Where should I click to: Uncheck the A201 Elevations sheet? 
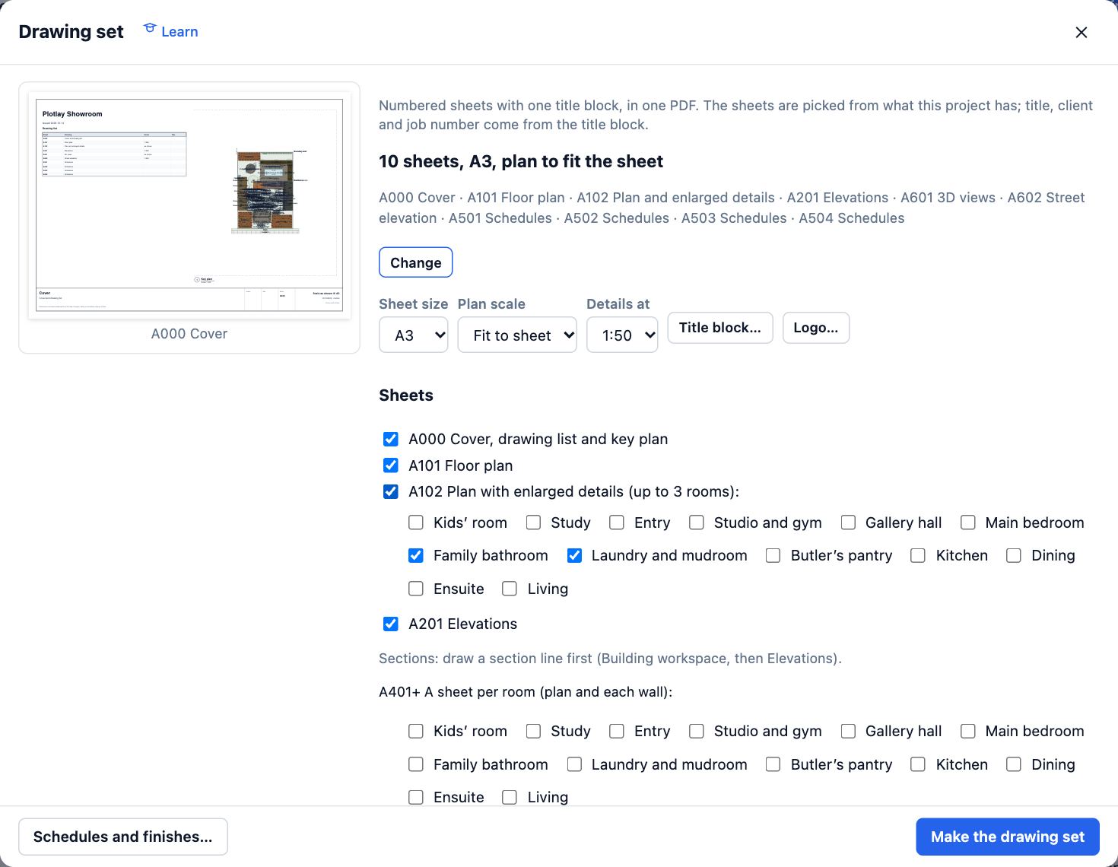tap(391, 624)
